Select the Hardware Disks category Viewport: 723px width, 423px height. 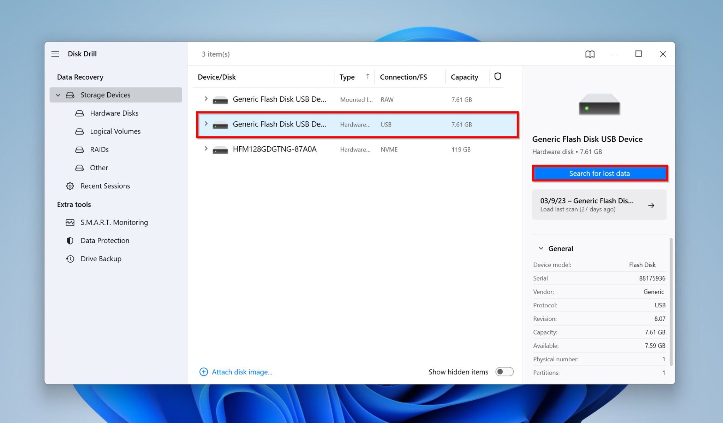coord(114,113)
